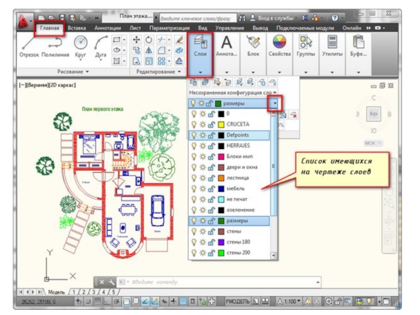Open the Аннотации ribbon tab
Viewport: 420px width, 315px height.
108,28
